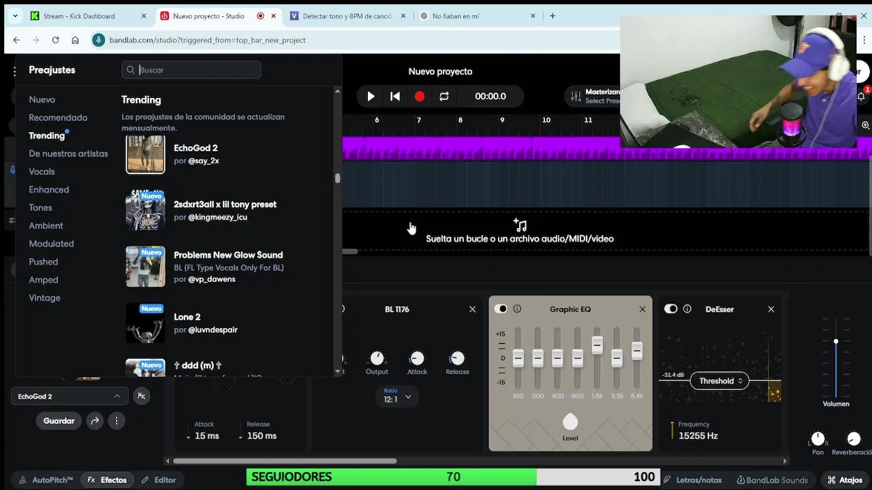Select the Vocals presets category
Image resolution: width=872 pixels, height=490 pixels.
pyautogui.click(x=42, y=171)
